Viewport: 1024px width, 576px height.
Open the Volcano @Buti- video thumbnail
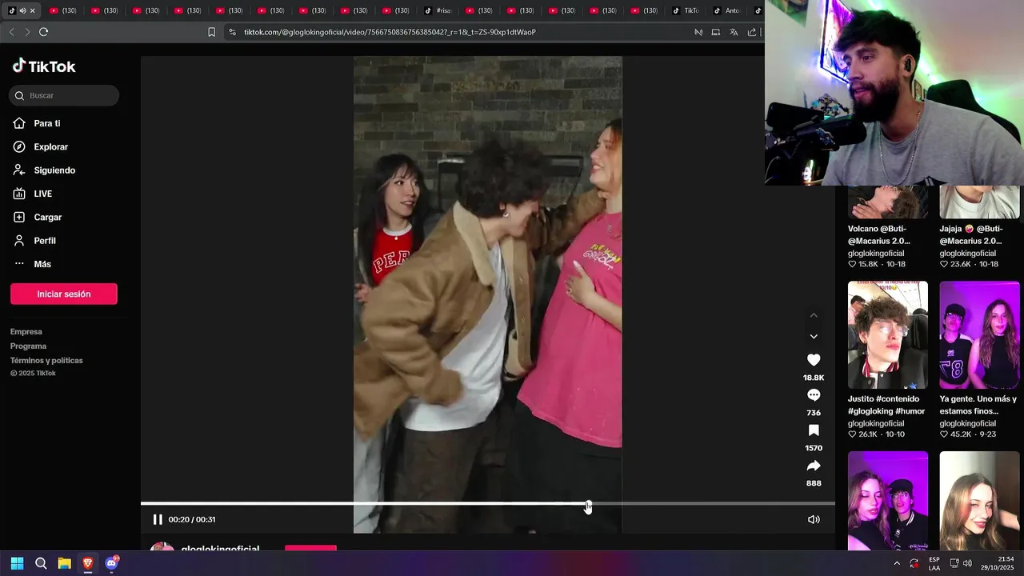[x=888, y=202]
